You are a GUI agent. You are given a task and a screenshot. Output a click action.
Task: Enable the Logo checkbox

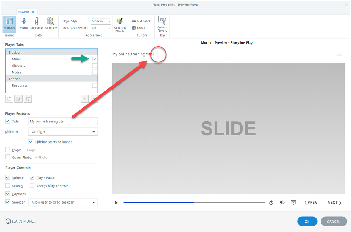(8, 150)
